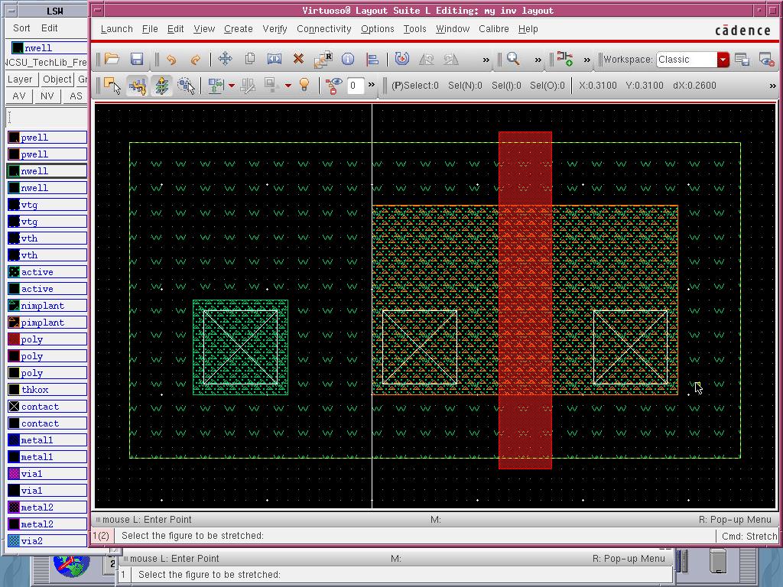Open the Edit menu in LSW

click(x=50, y=28)
